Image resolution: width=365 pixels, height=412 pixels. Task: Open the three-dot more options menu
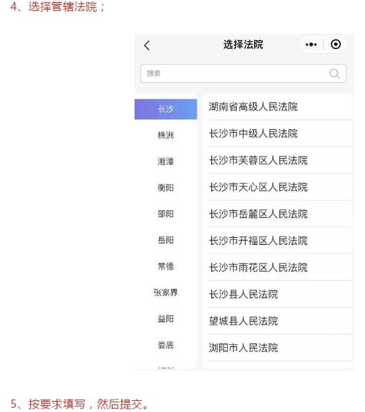click(311, 44)
